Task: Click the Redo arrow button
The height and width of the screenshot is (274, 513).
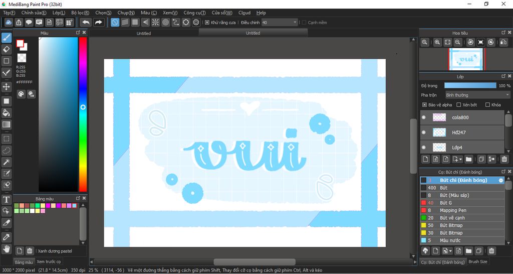Action: point(98,22)
